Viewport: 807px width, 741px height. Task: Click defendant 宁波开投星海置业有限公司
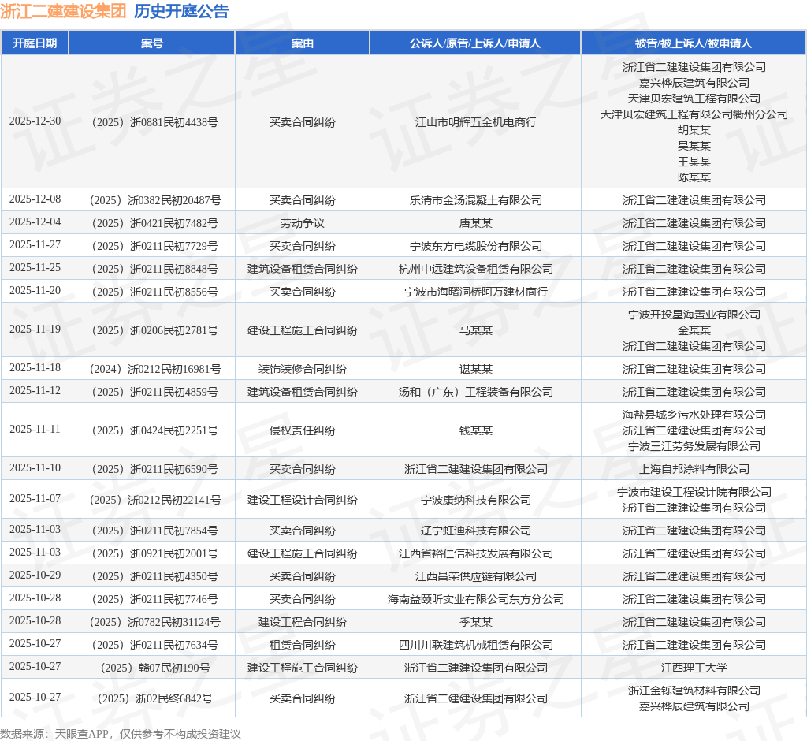coord(694,314)
